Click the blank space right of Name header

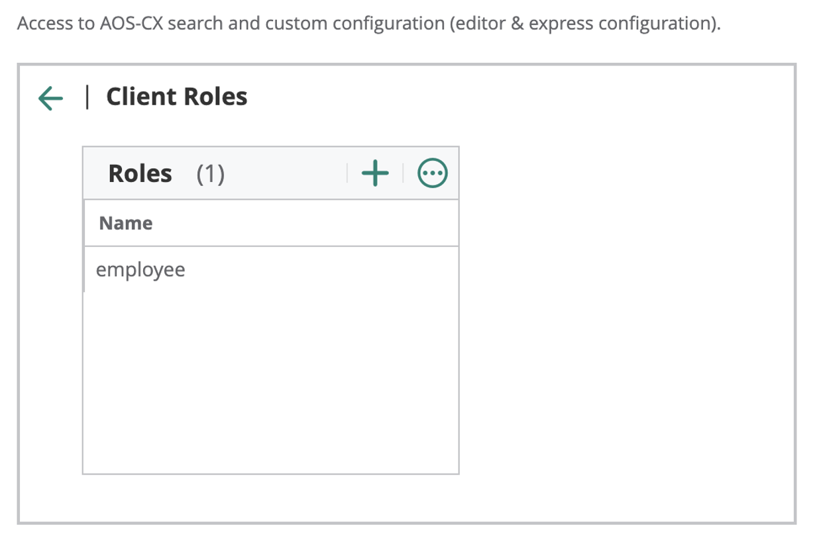pyautogui.click(x=305, y=223)
